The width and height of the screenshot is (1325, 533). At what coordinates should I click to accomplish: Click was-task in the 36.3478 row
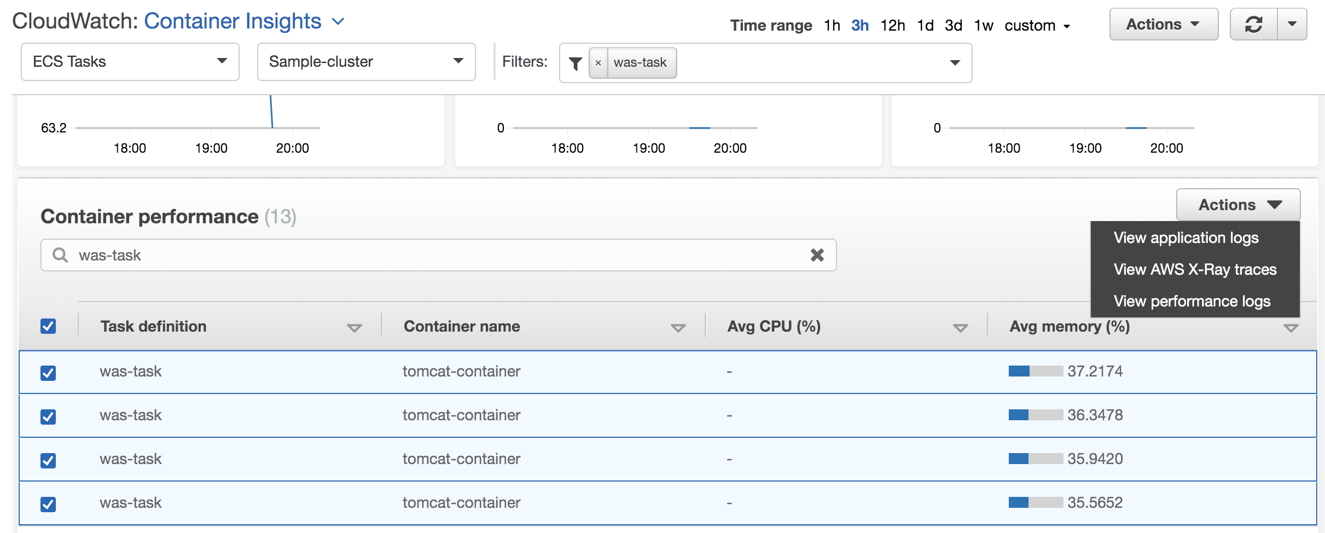(131, 415)
